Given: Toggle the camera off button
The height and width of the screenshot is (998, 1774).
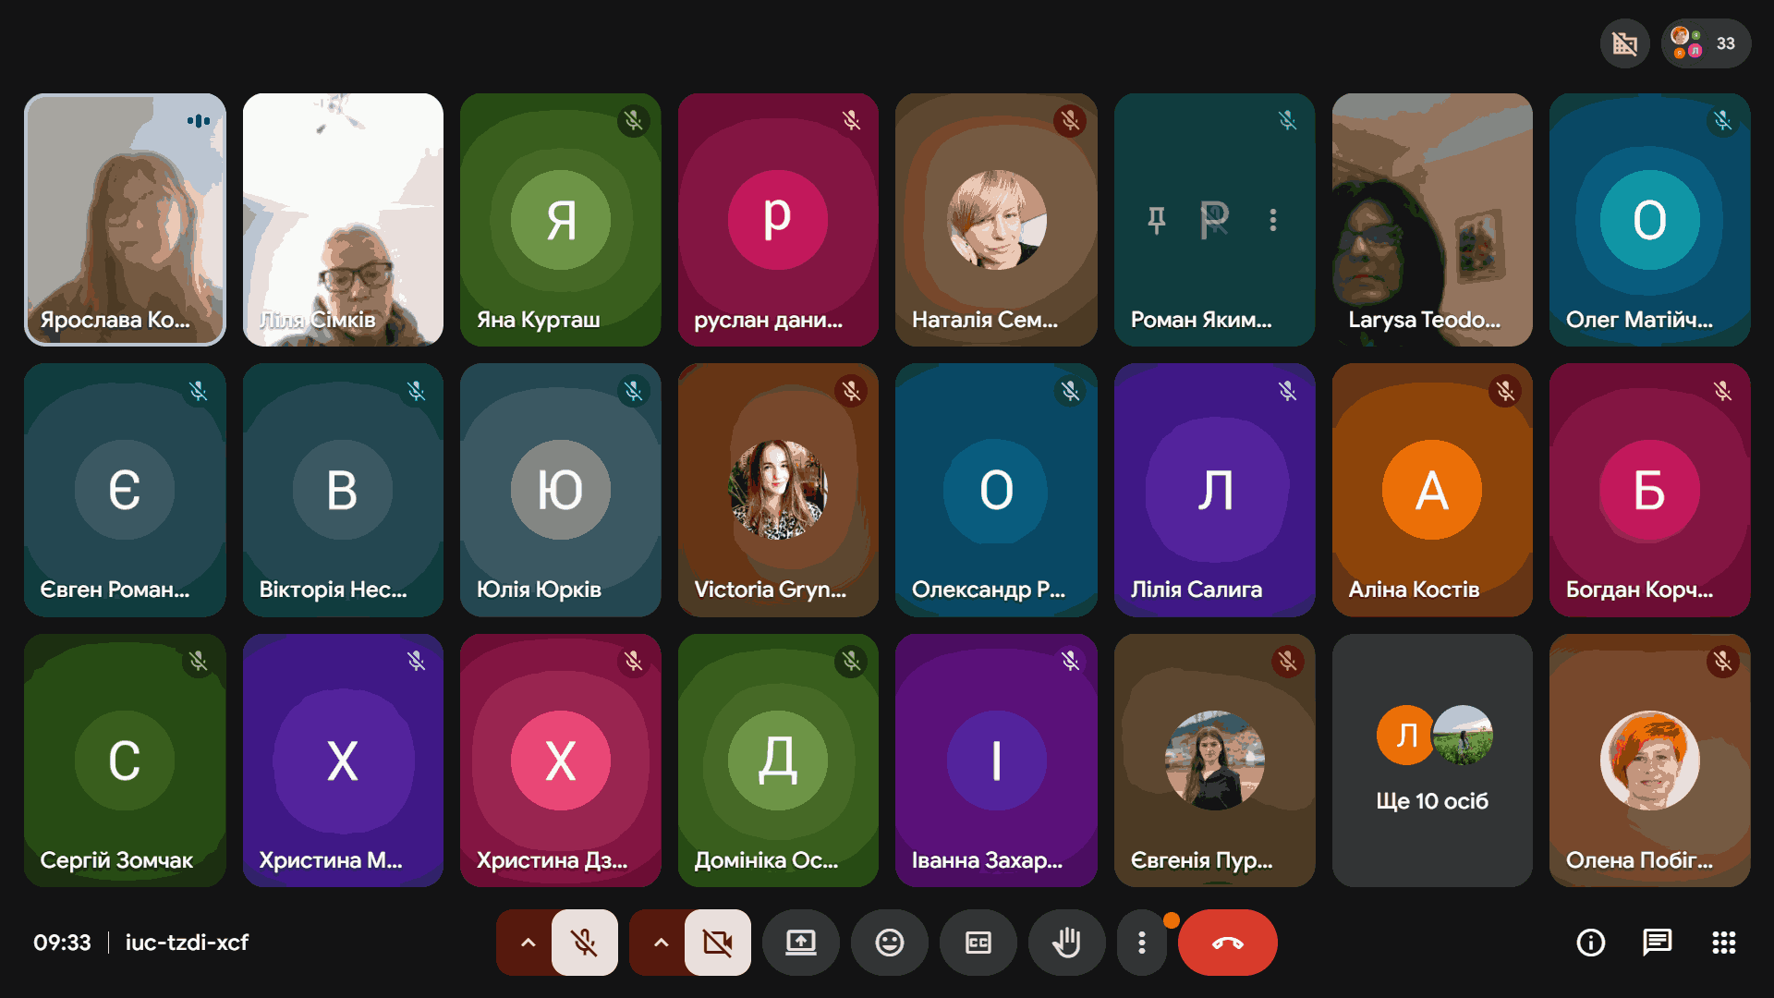Looking at the screenshot, I should point(717,943).
